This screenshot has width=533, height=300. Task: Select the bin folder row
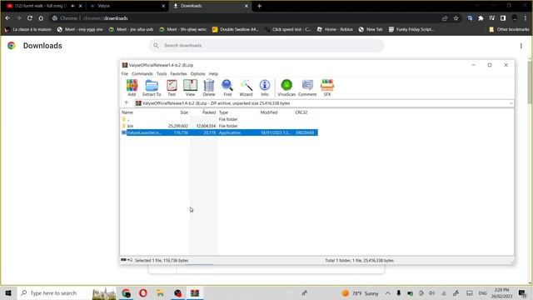[219, 126]
